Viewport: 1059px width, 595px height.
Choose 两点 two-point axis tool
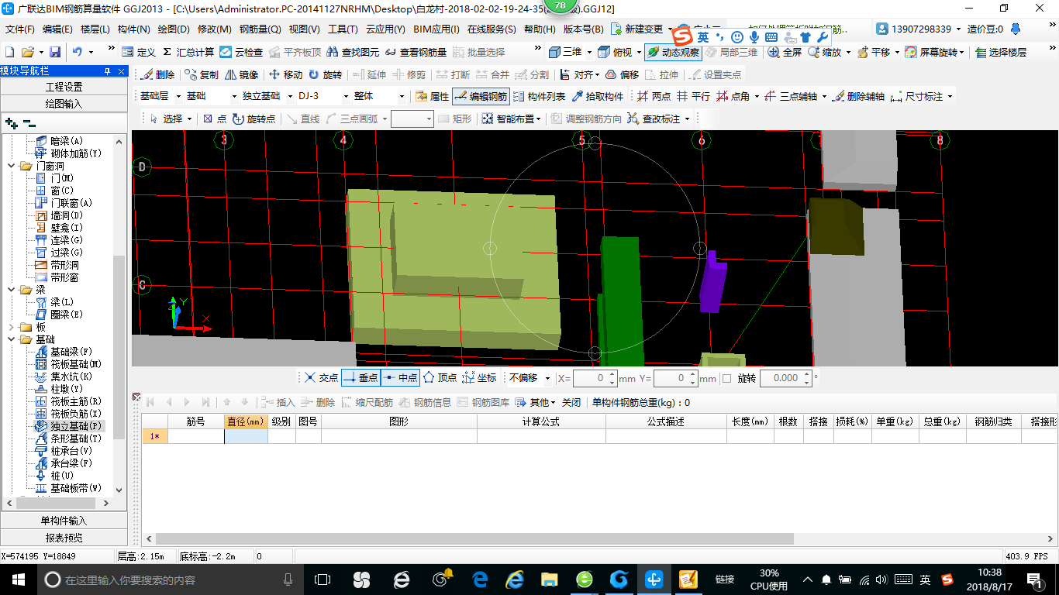654,97
